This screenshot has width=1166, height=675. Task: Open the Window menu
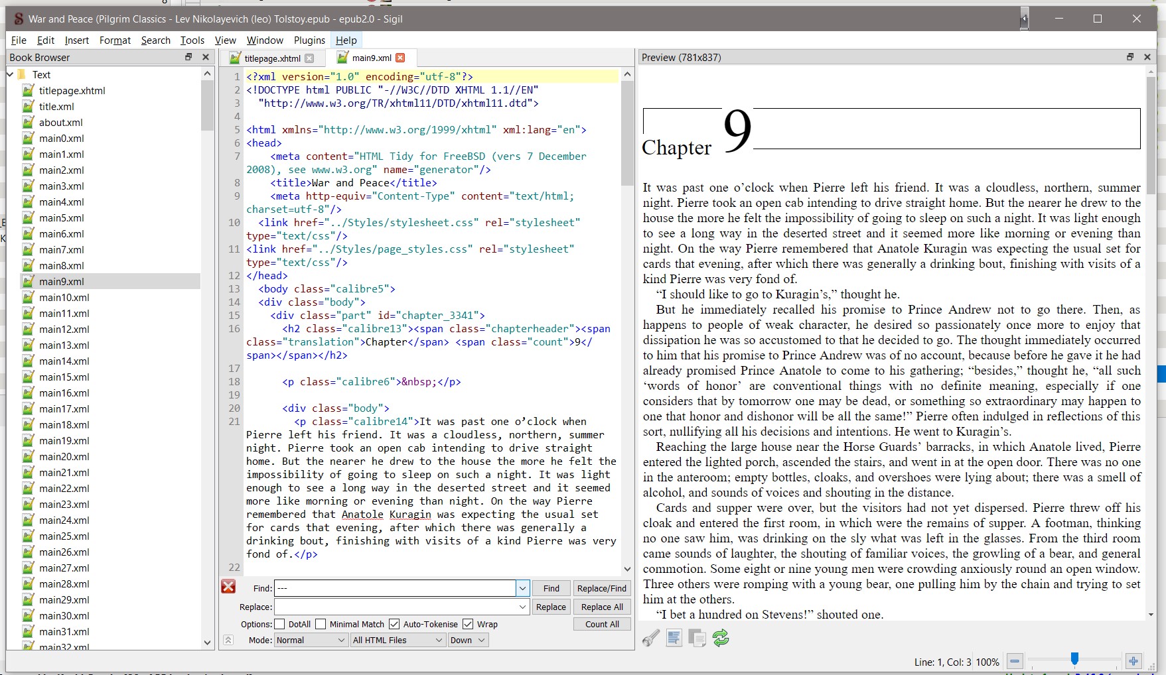pyautogui.click(x=265, y=40)
